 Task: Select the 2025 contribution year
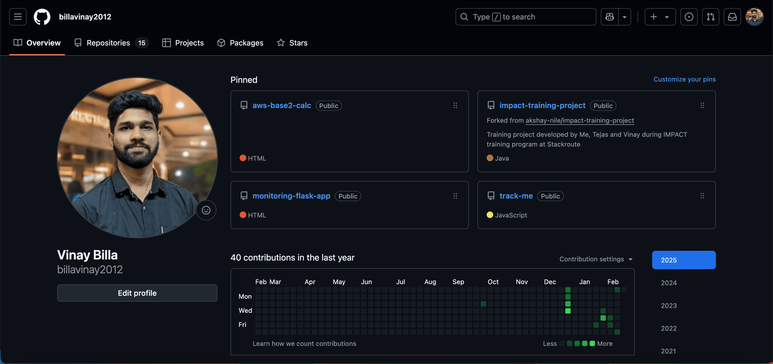click(684, 260)
